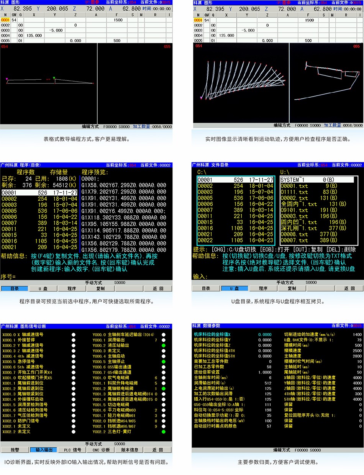This screenshot has width=364, height=475.
Task: Select 输入输出 tab in signal diagnosis screen
Action: [x=43, y=450]
